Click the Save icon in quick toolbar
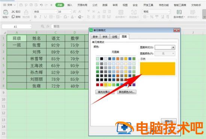The width and height of the screenshot is (206, 139). (x=21, y=5)
